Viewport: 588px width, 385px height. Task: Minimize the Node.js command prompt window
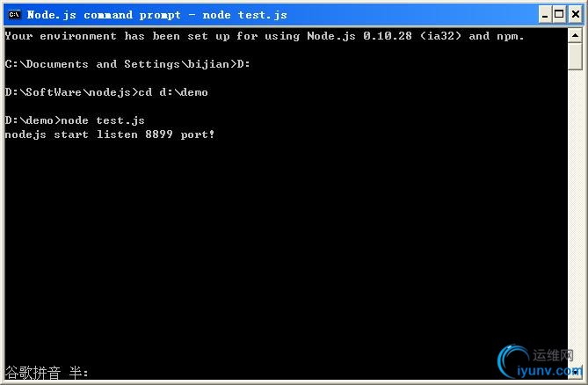[545, 15]
